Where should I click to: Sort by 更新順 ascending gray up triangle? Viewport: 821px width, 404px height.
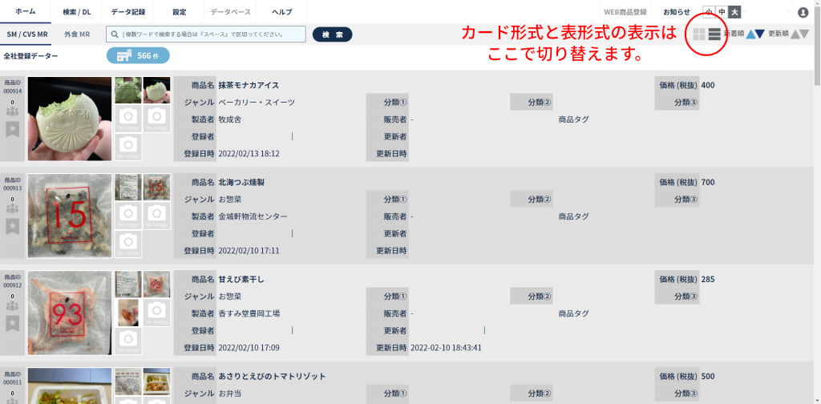coord(795,34)
